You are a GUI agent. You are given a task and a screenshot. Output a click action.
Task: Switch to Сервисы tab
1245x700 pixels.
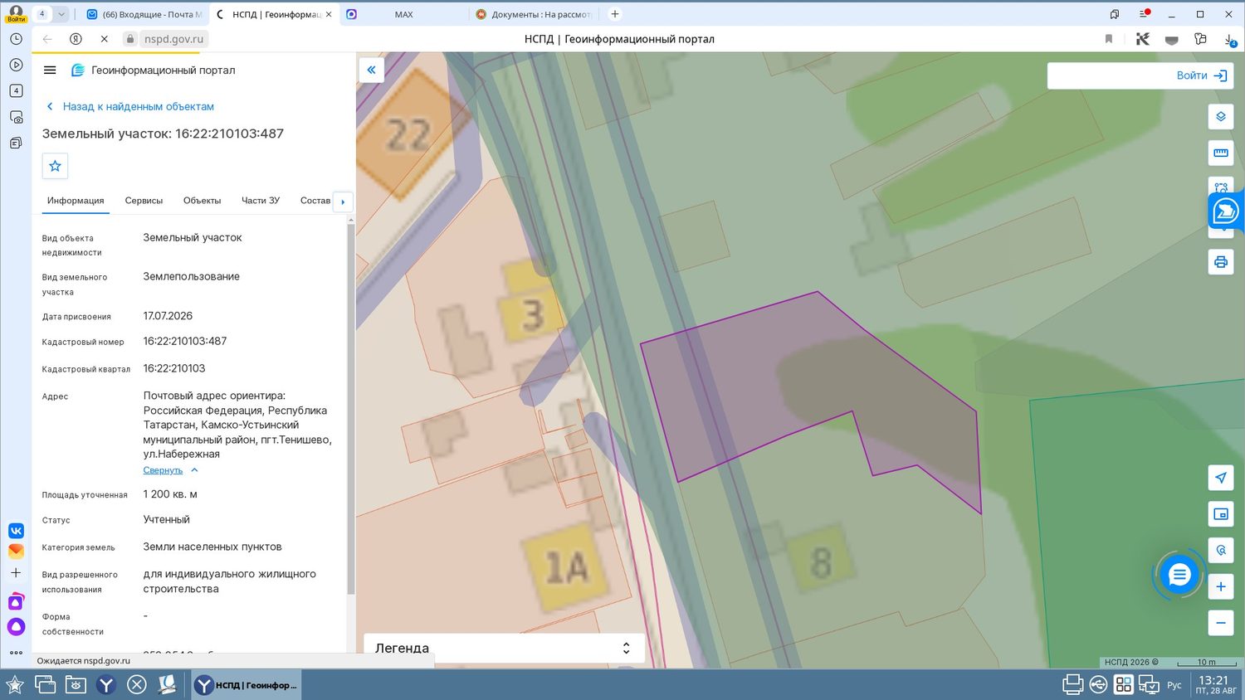pyautogui.click(x=144, y=201)
